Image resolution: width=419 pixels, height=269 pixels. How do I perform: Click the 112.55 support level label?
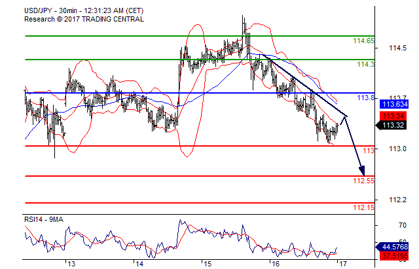coord(363,181)
